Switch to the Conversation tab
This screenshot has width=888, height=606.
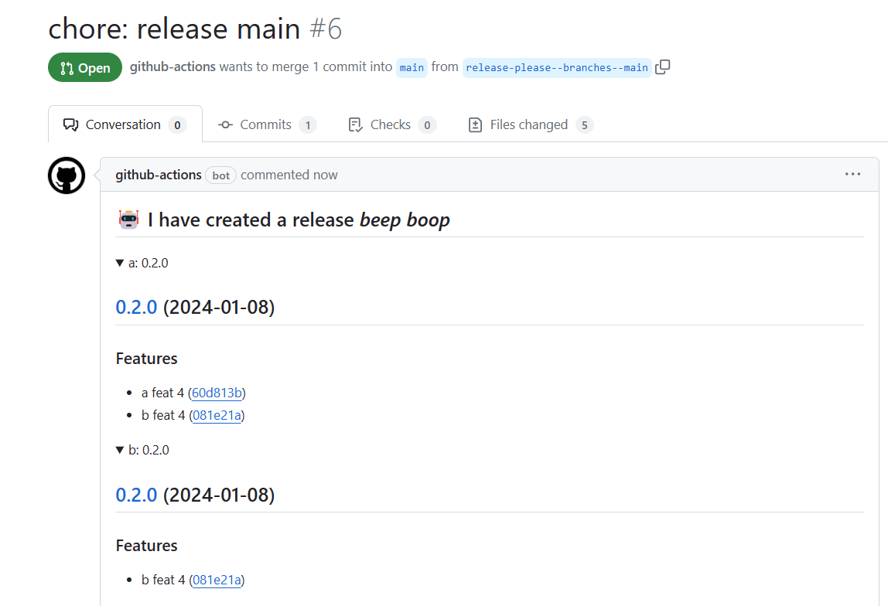(125, 124)
